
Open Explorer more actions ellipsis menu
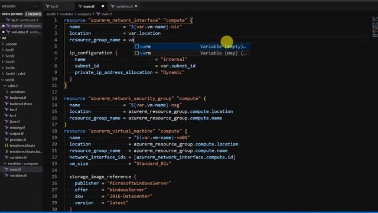pyautogui.click(x=35, y=7)
